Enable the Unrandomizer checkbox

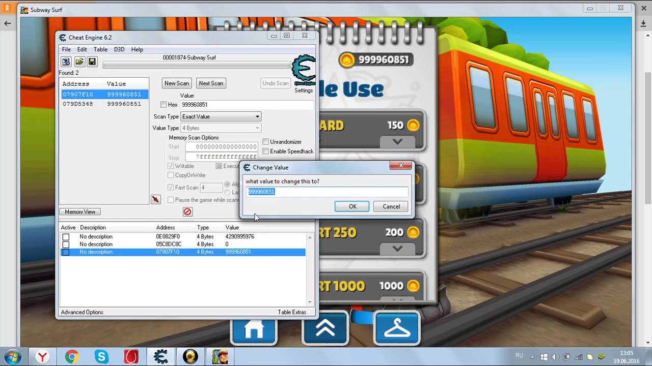coord(265,142)
